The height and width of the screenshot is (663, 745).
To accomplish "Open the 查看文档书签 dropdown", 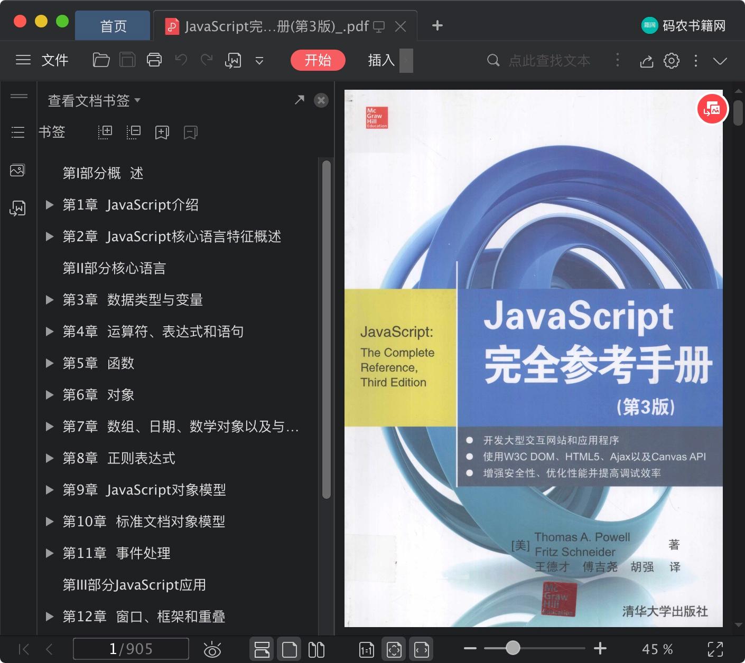I will click(94, 100).
